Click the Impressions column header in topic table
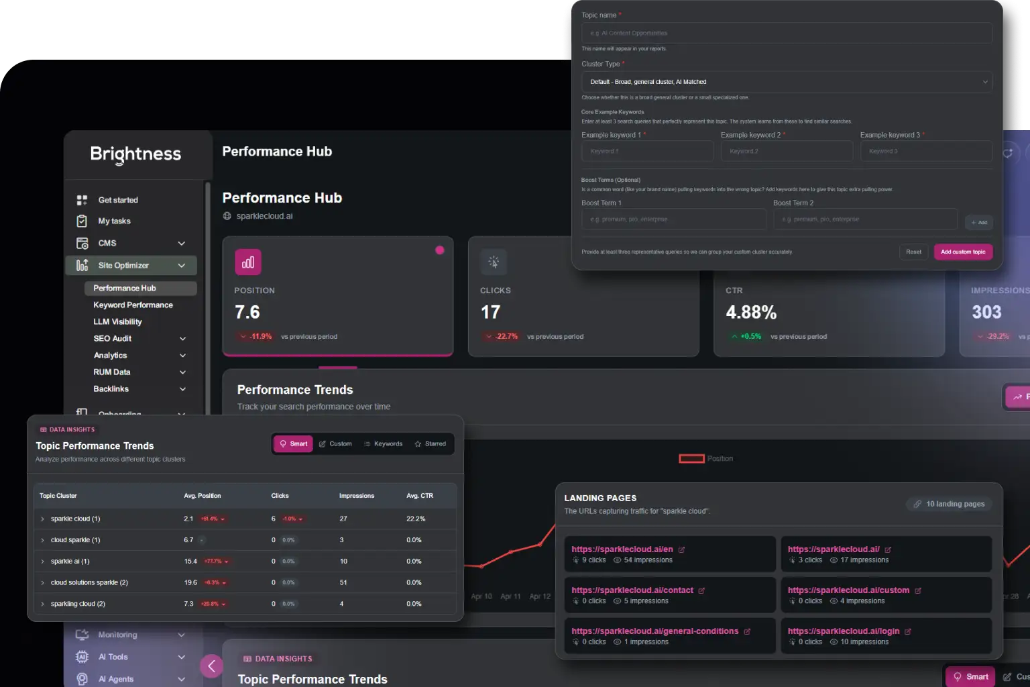The height and width of the screenshot is (687, 1030). coord(357,496)
